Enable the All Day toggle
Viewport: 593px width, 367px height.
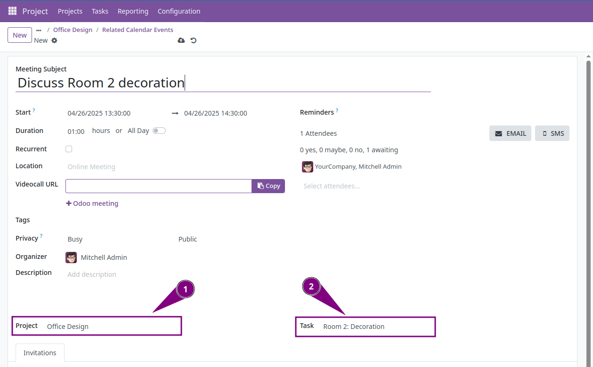coord(159,130)
